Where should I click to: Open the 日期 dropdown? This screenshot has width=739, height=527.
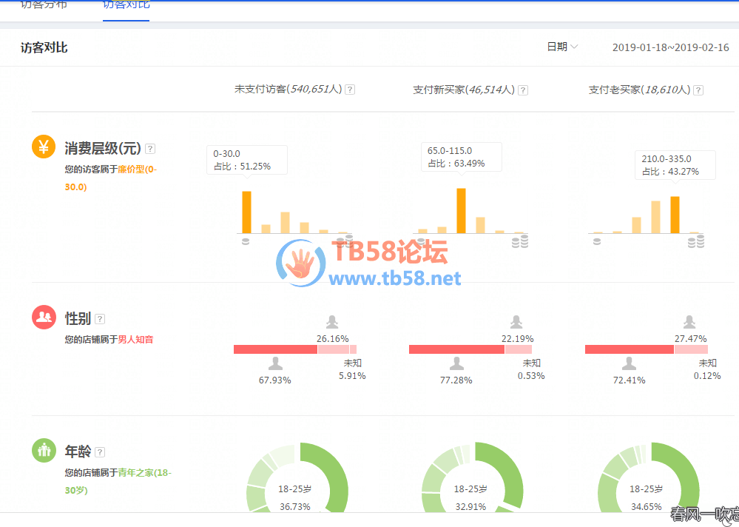[x=562, y=47]
